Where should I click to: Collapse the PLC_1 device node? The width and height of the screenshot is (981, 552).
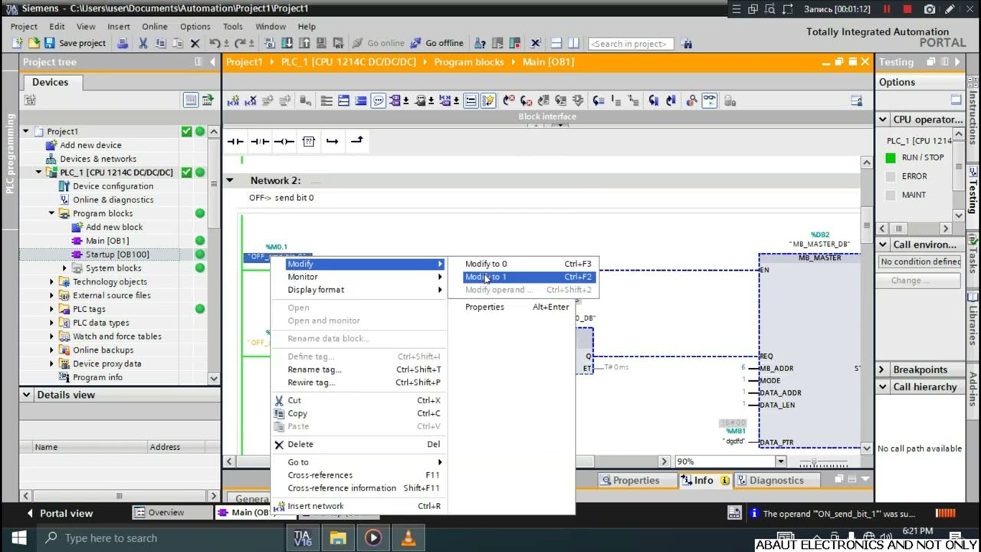click(x=39, y=172)
